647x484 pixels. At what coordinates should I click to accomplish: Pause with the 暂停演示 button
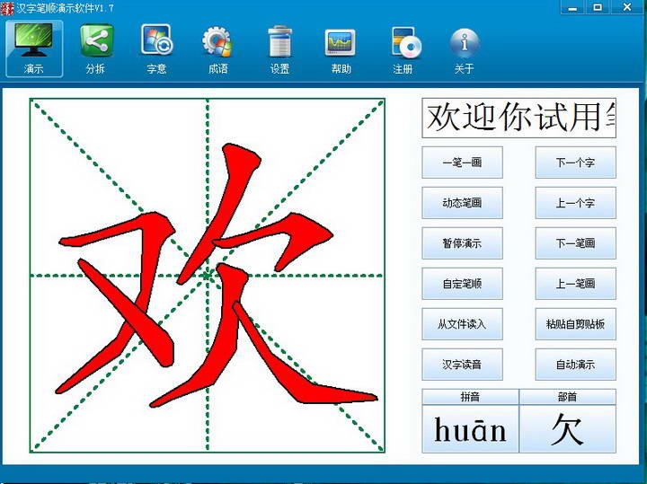click(x=462, y=243)
